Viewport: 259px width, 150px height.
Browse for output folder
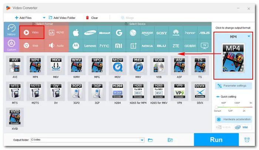(x=150, y=140)
